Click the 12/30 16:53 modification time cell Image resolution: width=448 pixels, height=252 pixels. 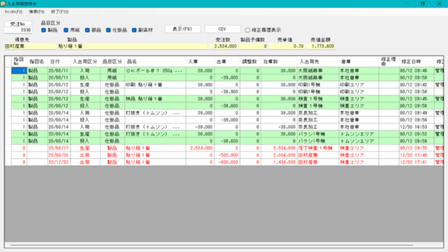pos(417,127)
